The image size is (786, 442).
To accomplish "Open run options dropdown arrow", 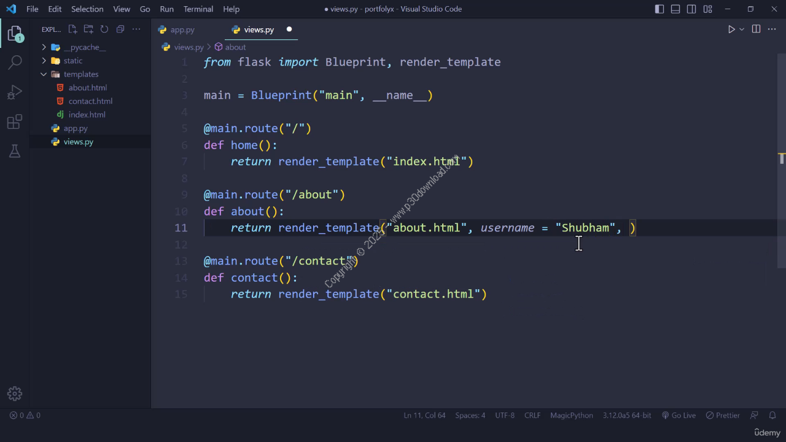I will pos(742,29).
